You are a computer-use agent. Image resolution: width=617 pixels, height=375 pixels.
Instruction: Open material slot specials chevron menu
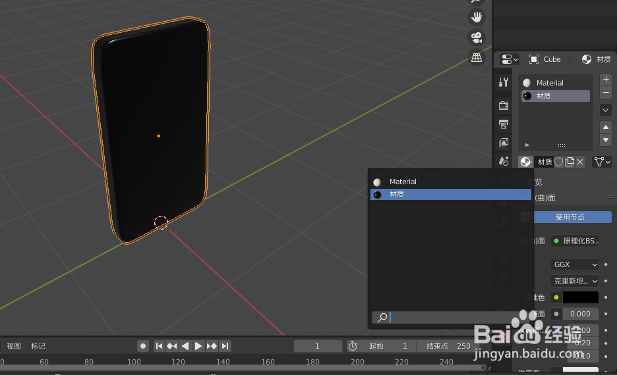(606, 110)
